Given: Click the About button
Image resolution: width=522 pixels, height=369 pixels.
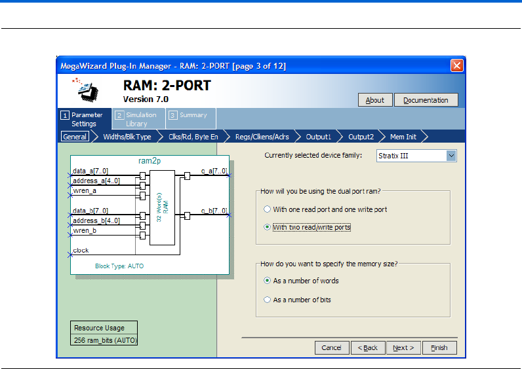Looking at the screenshot, I should coord(375,100).
